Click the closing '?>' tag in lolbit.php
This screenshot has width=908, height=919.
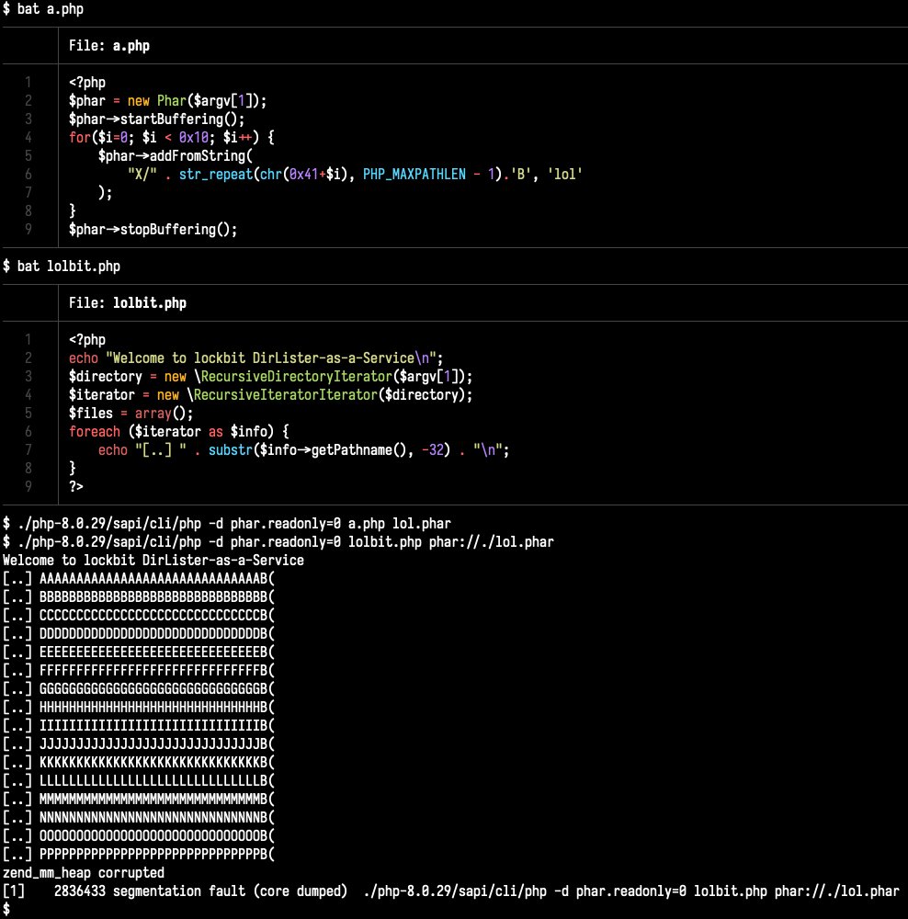pos(76,486)
